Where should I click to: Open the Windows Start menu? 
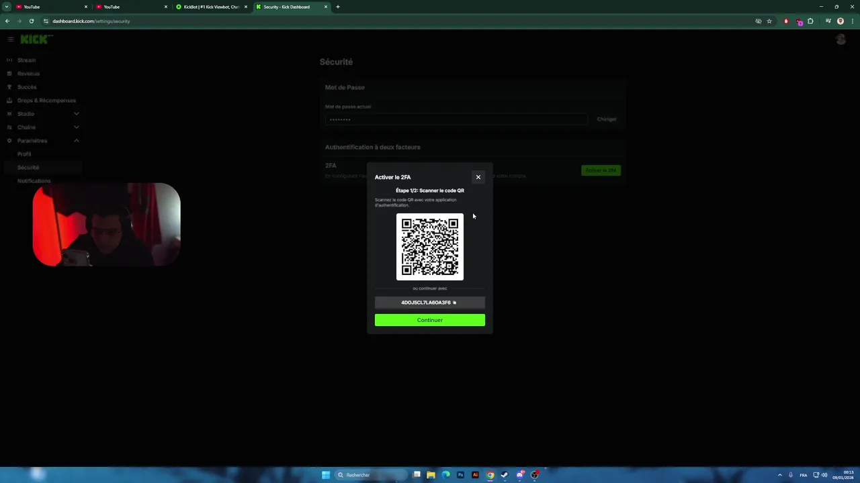[326, 475]
